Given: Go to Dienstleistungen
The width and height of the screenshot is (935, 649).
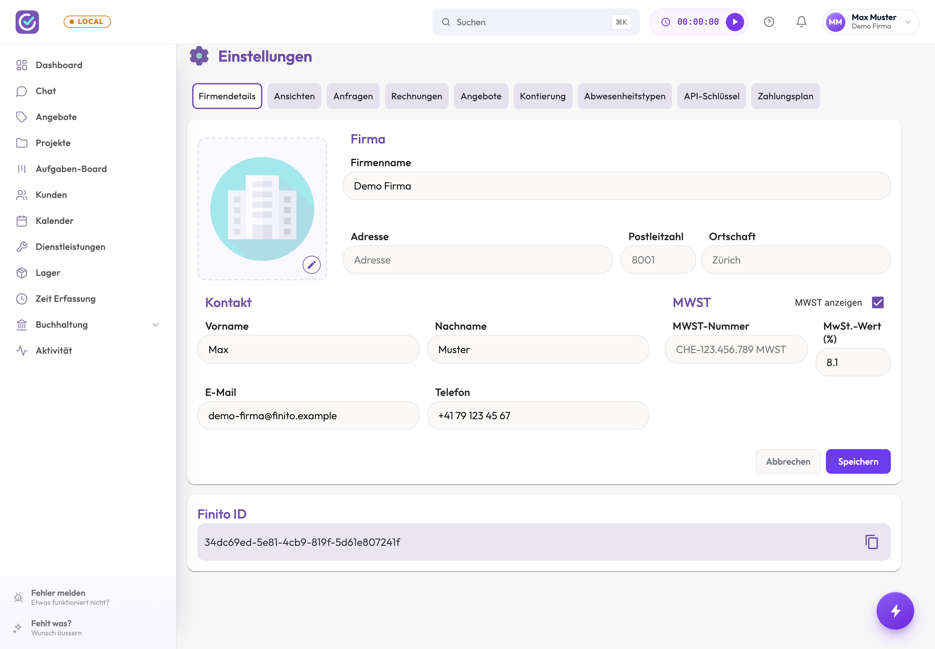Looking at the screenshot, I should pyautogui.click(x=70, y=247).
